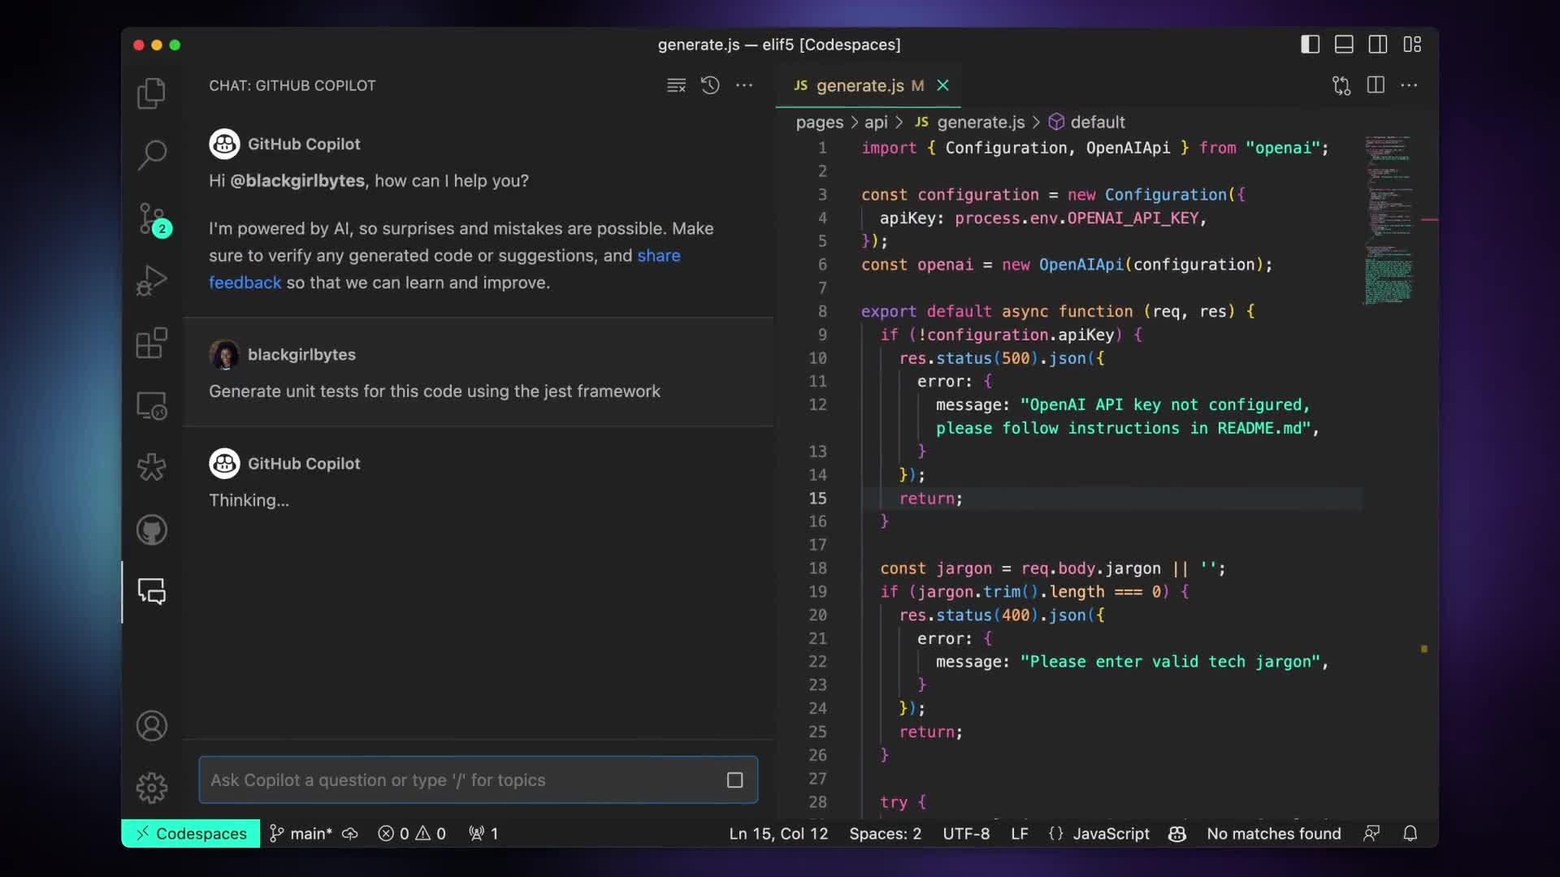Image resolution: width=1560 pixels, height=877 pixels.
Task: Publish changes with cloud sync icon
Action: pos(350,834)
